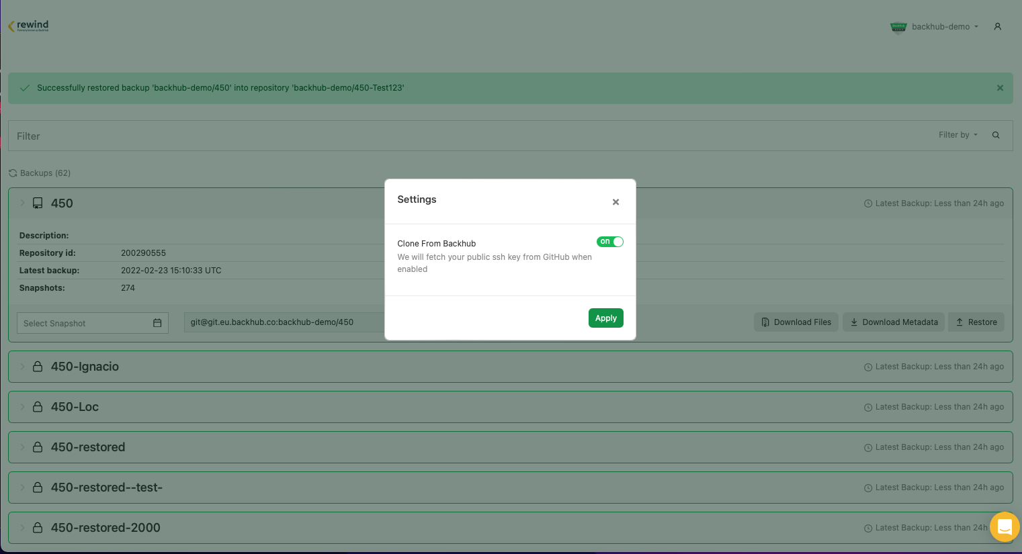Viewport: 1022px width, 554px height.
Task: Click the lock icon beside 450-restored
Action: click(x=38, y=447)
